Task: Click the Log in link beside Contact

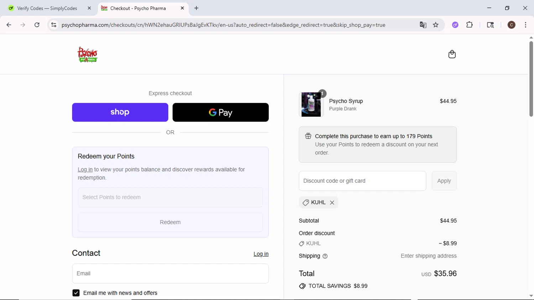Action: coord(261,254)
